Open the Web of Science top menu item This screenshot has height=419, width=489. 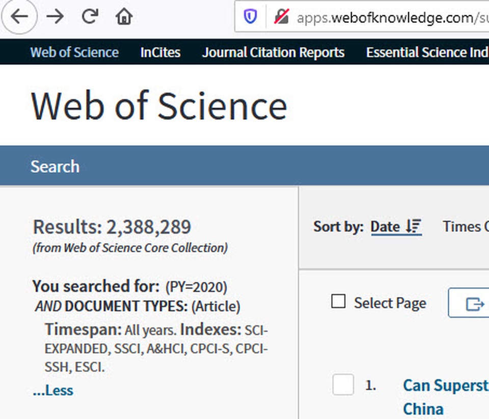click(x=74, y=52)
